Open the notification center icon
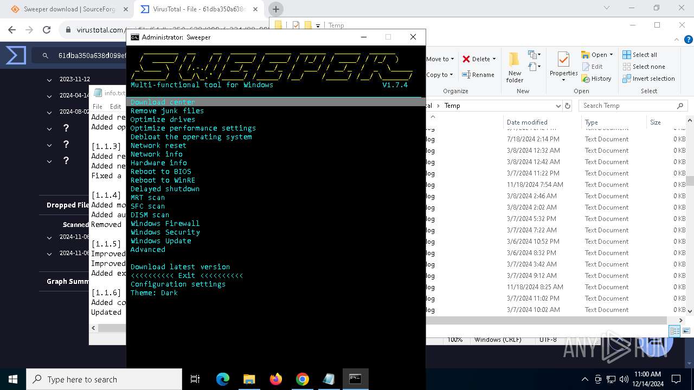694x390 pixels. 676,379
